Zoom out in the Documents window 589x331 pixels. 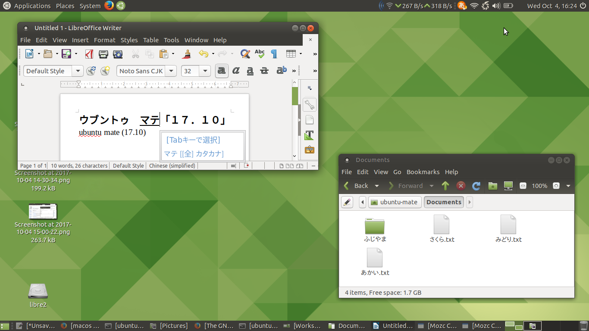[x=523, y=186]
